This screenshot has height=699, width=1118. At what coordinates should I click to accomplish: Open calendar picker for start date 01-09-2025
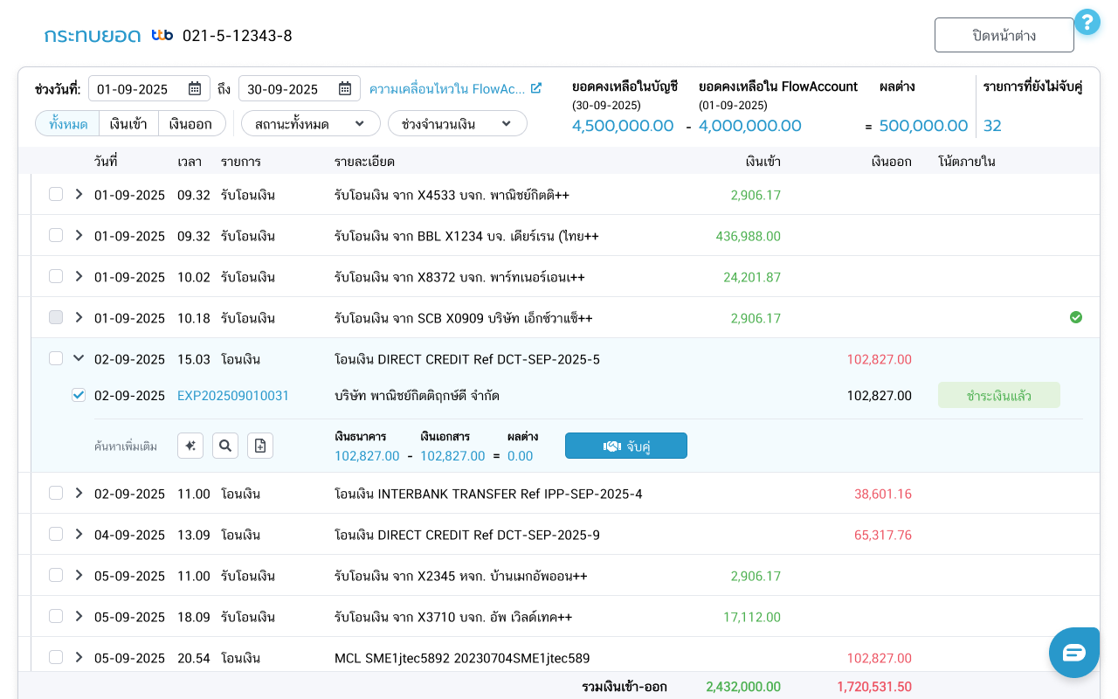coord(195,88)
